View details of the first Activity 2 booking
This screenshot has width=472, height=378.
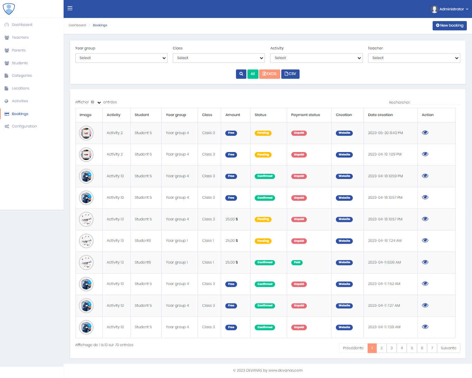[425, 132]
